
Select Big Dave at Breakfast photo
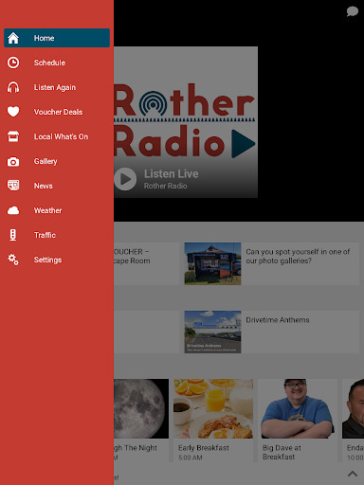[298, 408]
